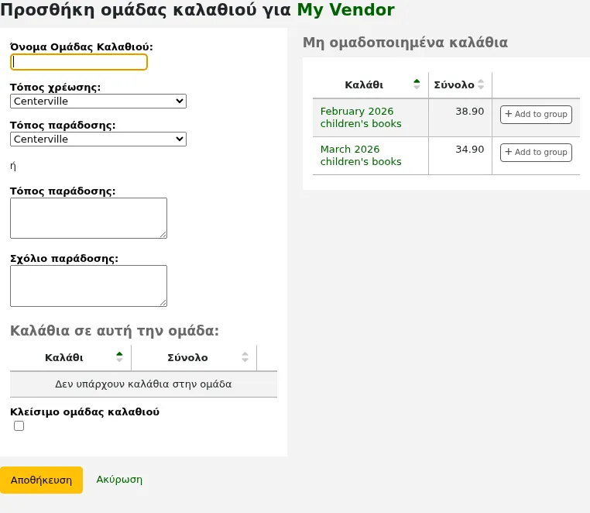Add March 2026 basket to group

pyautogui.click(x=536, y=152)
